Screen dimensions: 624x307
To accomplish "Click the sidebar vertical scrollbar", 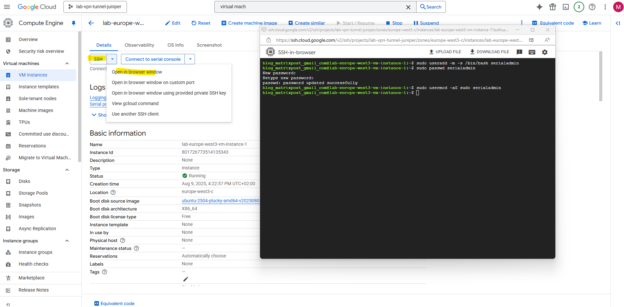I will (x=79, y=96).
